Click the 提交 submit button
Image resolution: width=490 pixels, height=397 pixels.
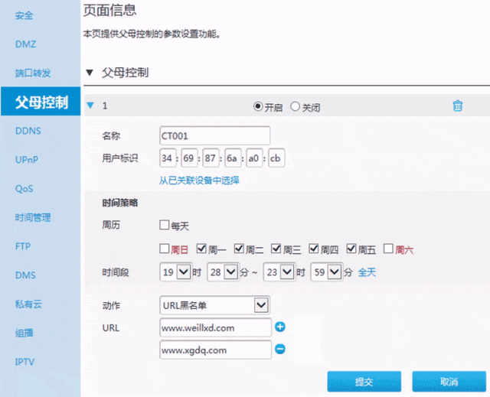(364, 382)
